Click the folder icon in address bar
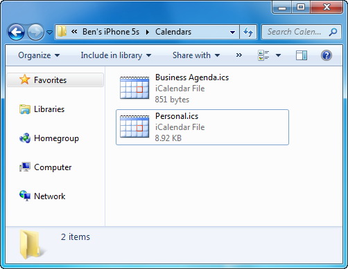The width and height of the screenshot is (348, 269). click(x=62, y=32)
